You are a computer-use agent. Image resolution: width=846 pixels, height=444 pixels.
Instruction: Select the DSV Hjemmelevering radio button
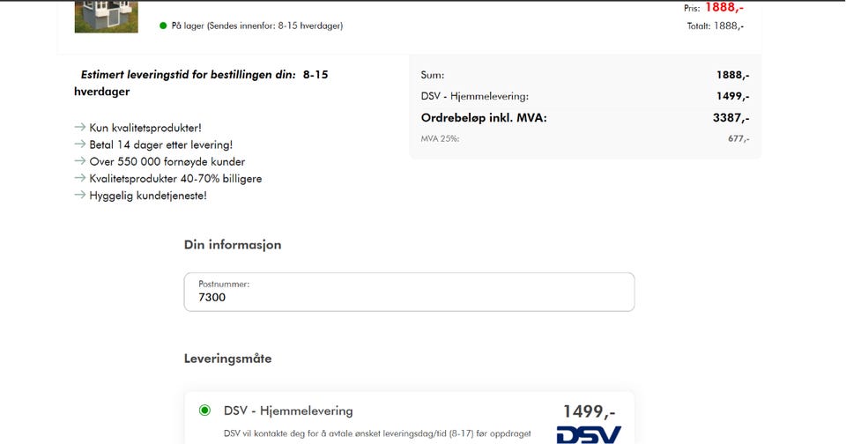pos(204,411)
